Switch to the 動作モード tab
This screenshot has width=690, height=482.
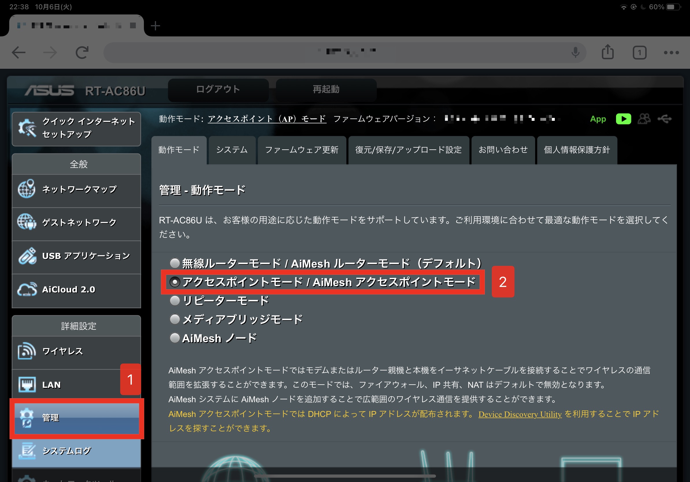179,150
